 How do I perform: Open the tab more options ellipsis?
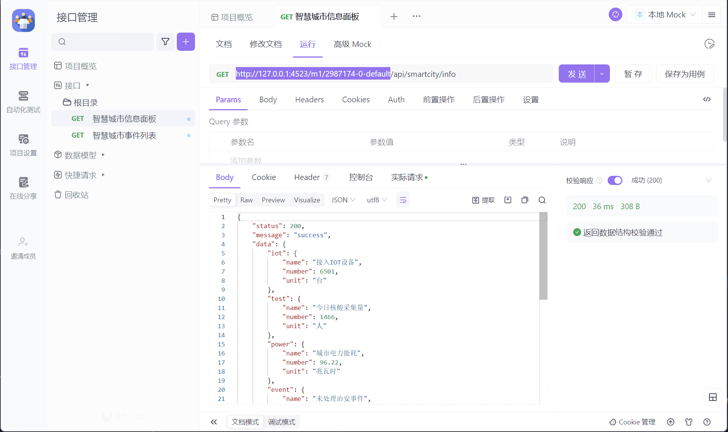(416, 16)
